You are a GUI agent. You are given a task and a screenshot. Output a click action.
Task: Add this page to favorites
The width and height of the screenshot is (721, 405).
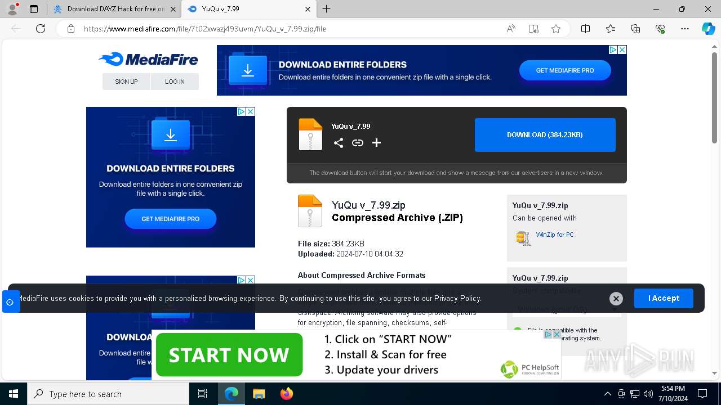(x=556, y=29)
